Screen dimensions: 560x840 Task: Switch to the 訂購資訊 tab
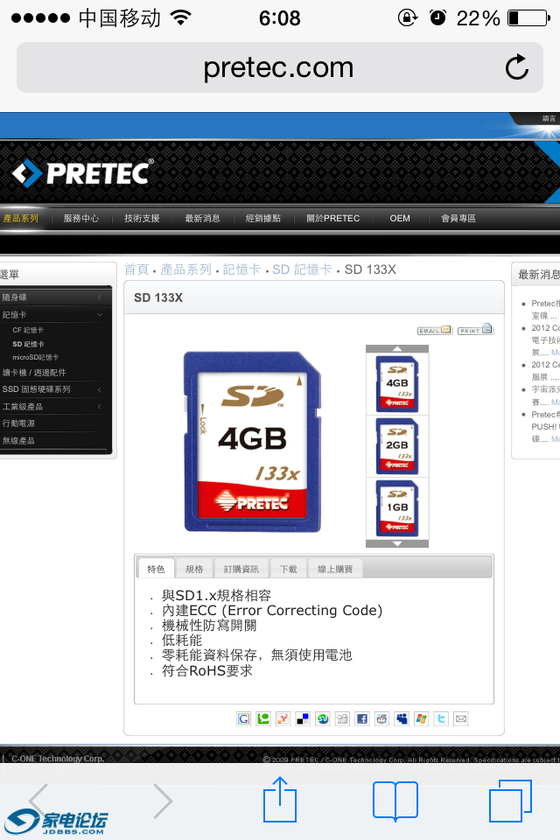click(241, 569)
